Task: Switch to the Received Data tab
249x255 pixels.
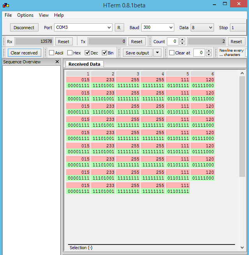Action: [84, 64]
